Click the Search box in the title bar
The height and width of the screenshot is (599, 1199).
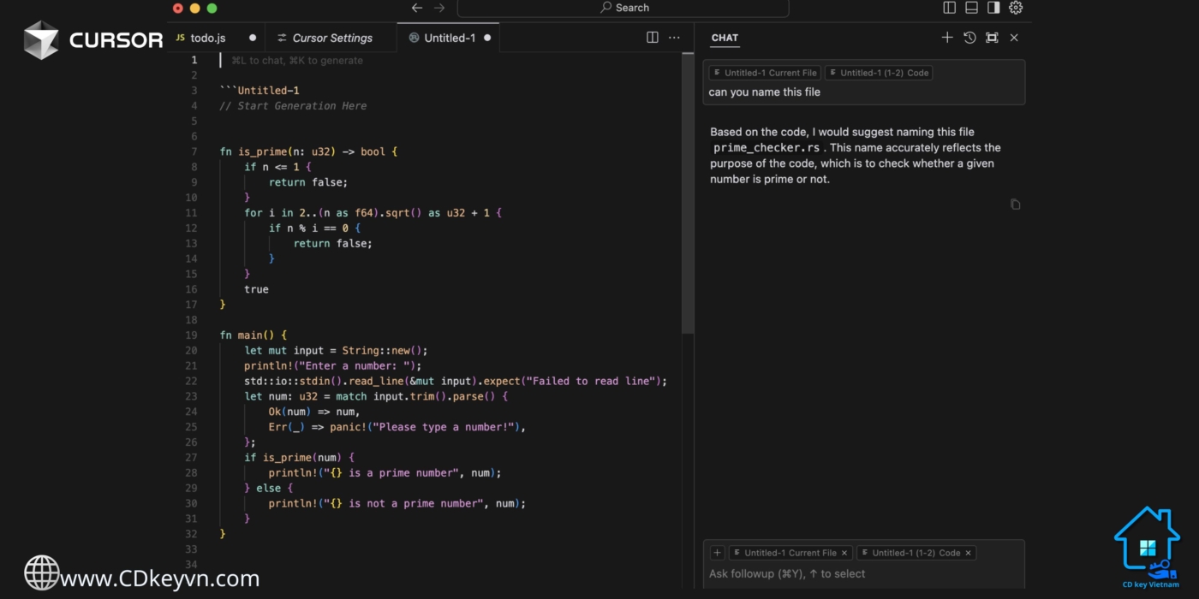coord(623,8)
